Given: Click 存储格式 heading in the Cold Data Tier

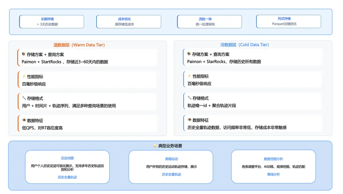Looking at the screenshot, I should pos(201,98).
